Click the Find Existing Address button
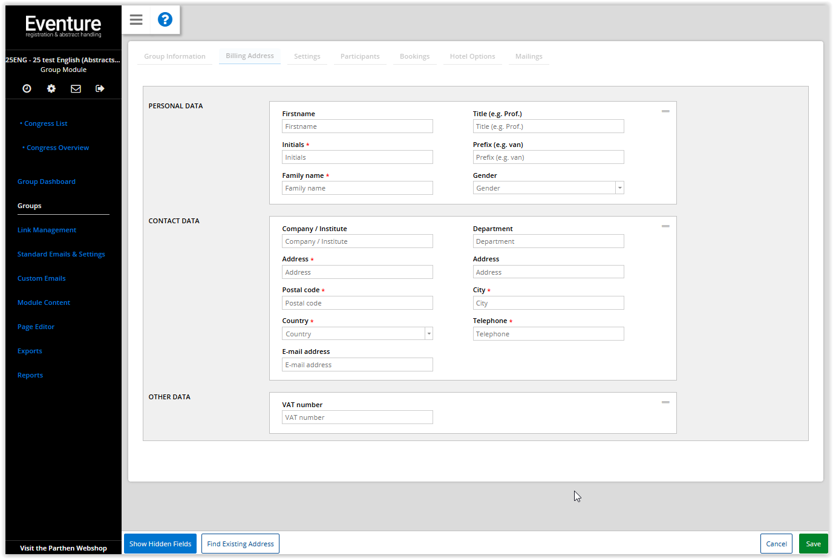Screen dimensions: 833x559 240,544
